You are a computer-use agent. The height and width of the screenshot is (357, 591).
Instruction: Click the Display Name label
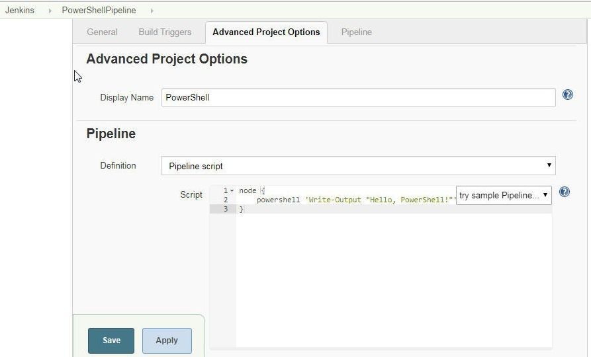(126, 98)
